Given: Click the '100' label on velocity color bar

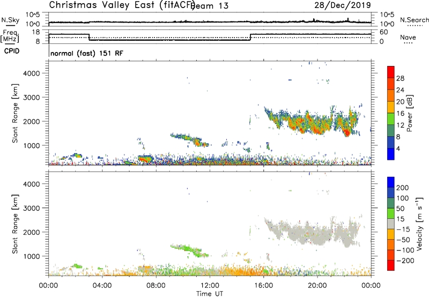Looking at the screenshot, I should (x=403, y=198).
